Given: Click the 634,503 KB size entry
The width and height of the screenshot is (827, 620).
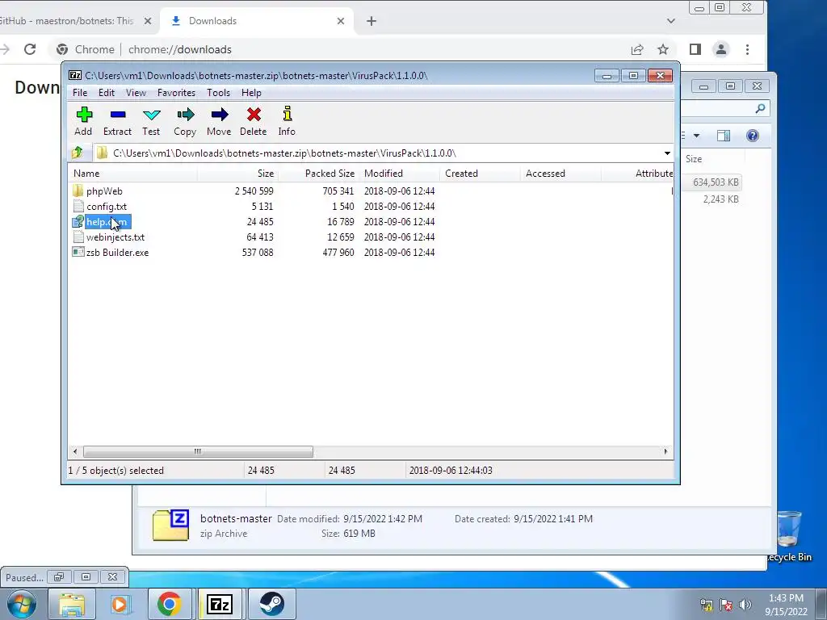Looking at the screenshot, I should click(716, 182).
